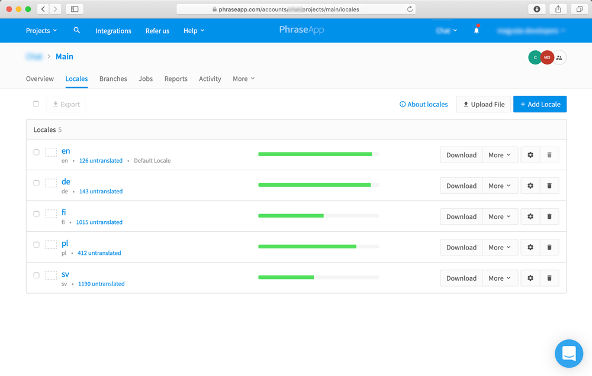
Task: Click the Upload File button
Action: tap(484, 104)
